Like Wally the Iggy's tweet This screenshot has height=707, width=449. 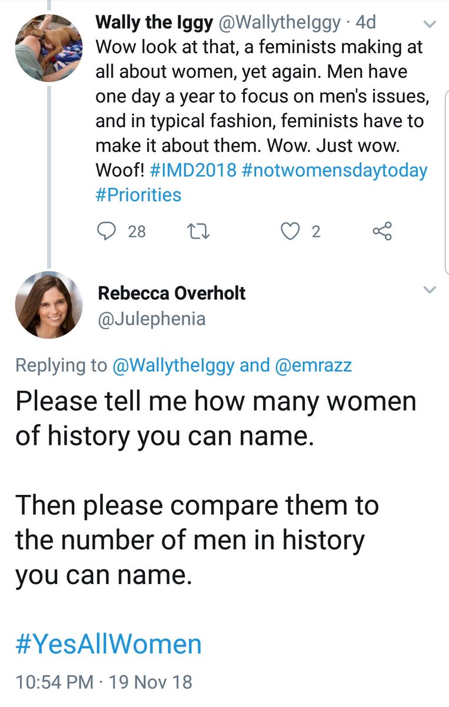pos(289,232)
